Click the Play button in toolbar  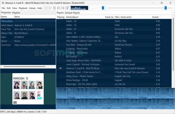(x=50, y=8)
